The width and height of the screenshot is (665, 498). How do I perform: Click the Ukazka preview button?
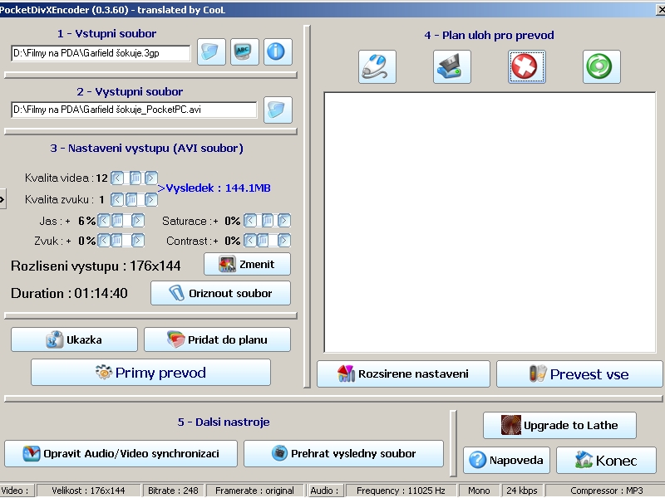point(74,339)
